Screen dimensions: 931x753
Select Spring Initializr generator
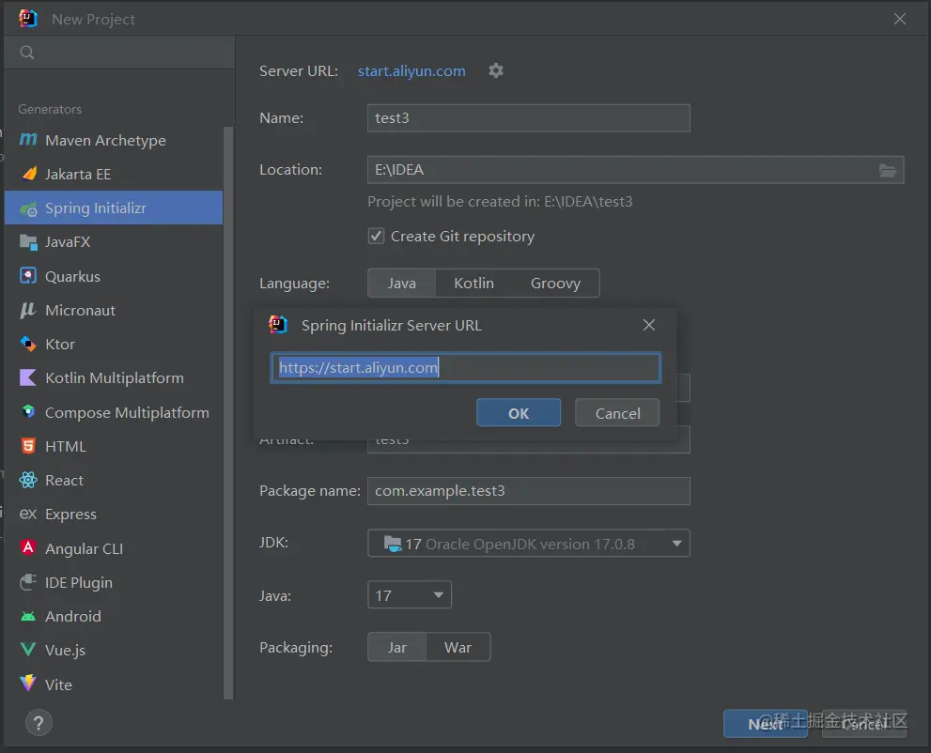point(114,207)
